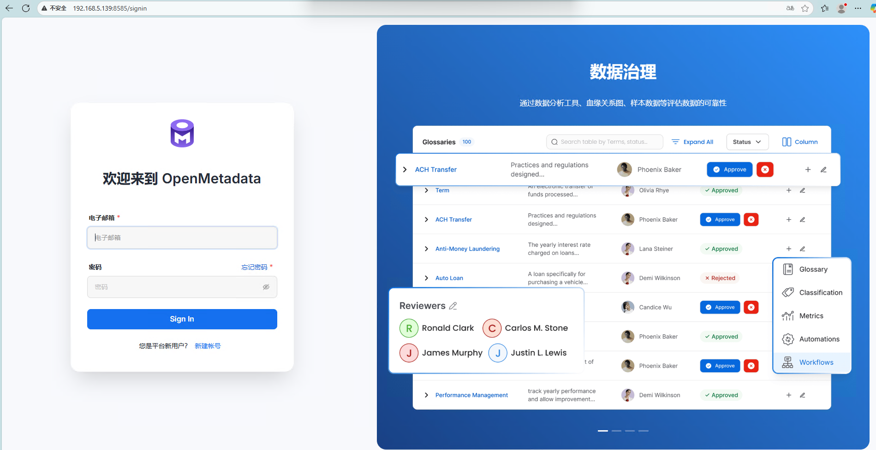Open the not-secure site warning badge

[54, 8]
